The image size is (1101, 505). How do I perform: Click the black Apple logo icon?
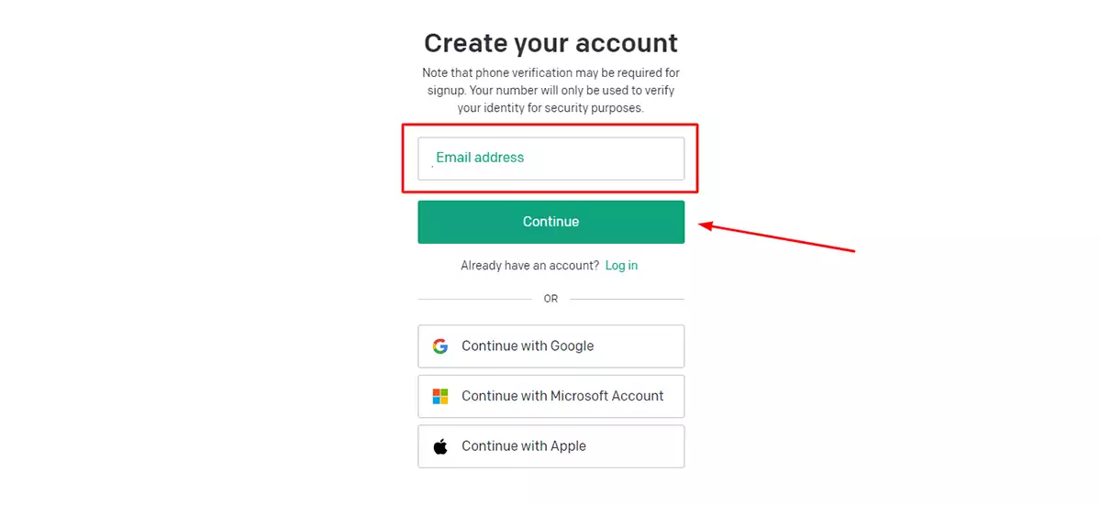coord(440,446)
